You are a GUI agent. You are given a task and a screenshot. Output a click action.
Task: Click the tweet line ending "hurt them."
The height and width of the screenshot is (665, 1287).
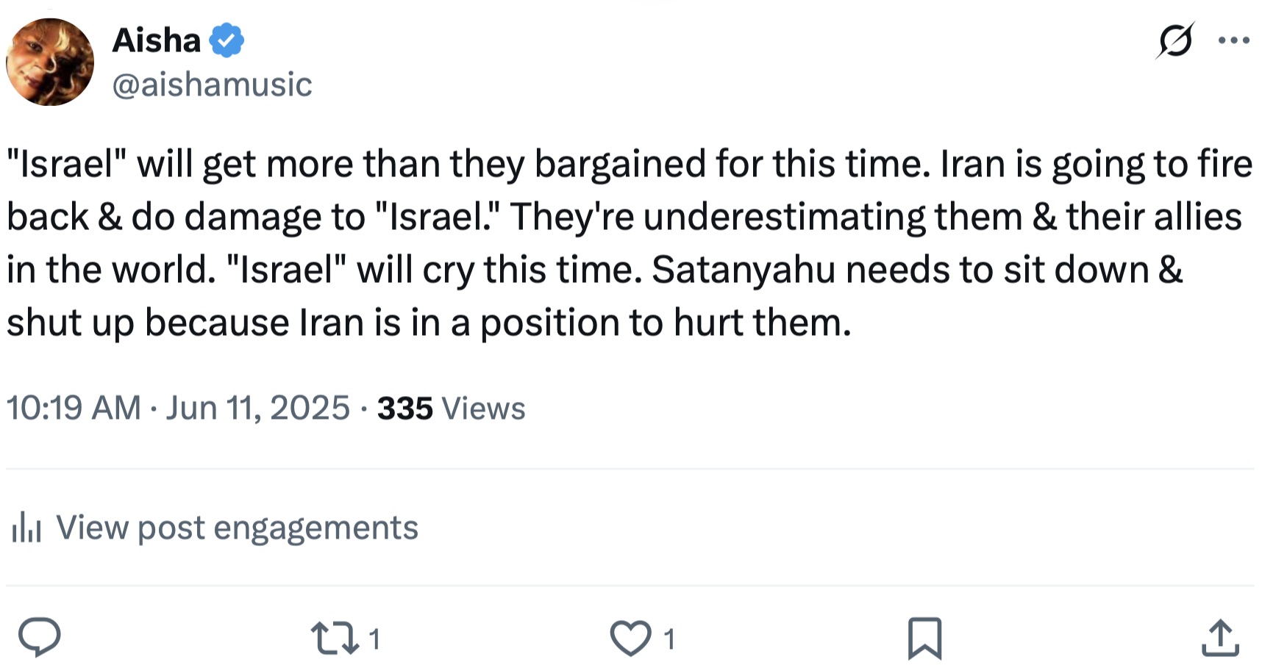429,323
